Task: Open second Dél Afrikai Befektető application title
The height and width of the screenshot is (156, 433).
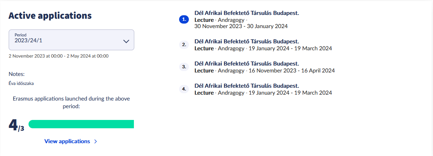Action: (247, 42)
